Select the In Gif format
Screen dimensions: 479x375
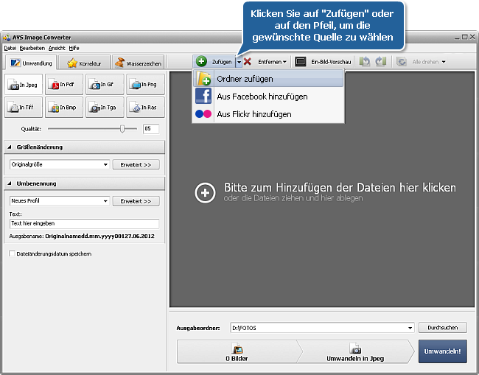click(x=105, y=85)
